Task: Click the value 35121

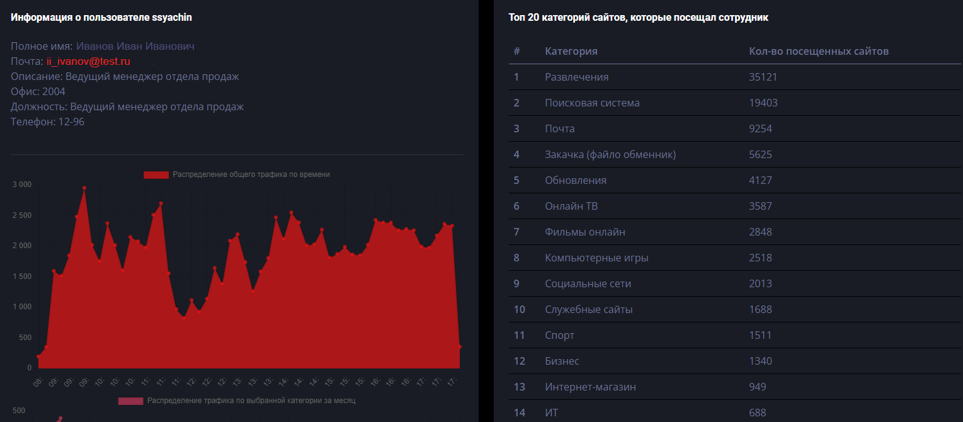Action: click(763, 77)
